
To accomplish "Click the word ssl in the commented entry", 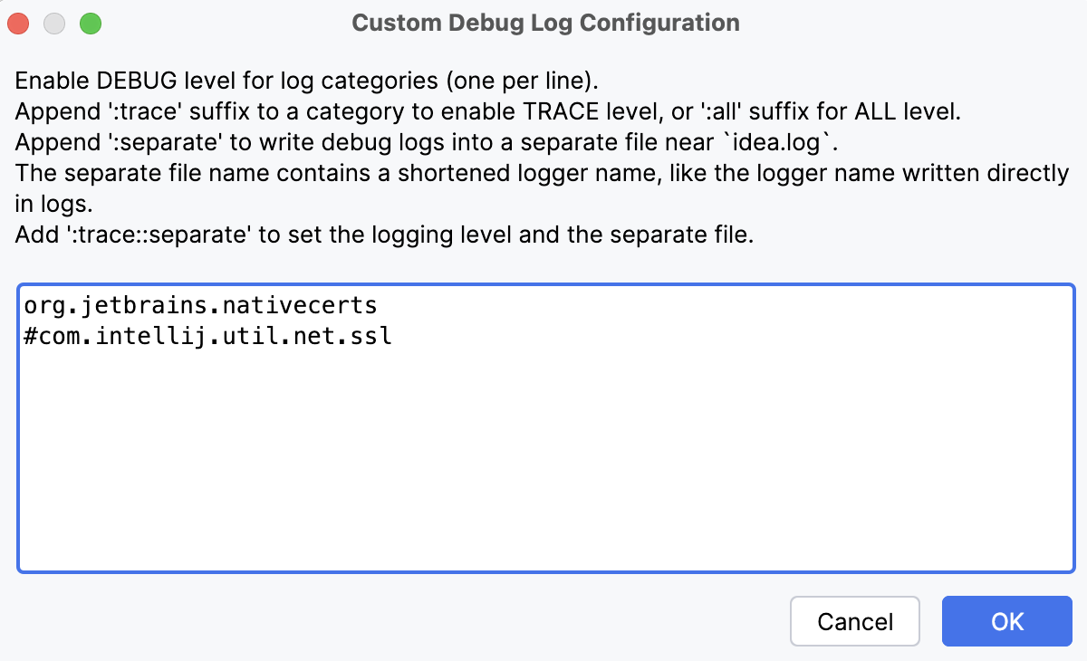I will click(376, 336).
